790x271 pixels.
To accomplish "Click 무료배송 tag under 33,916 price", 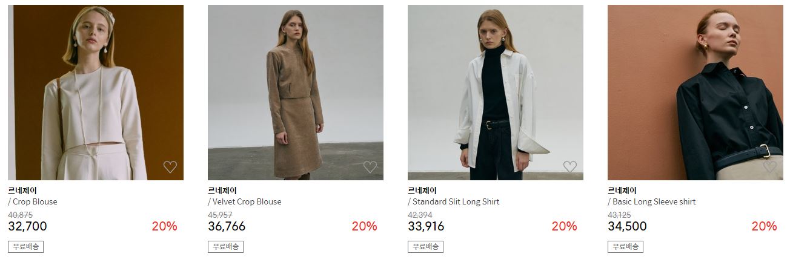I will pos(425,247).
